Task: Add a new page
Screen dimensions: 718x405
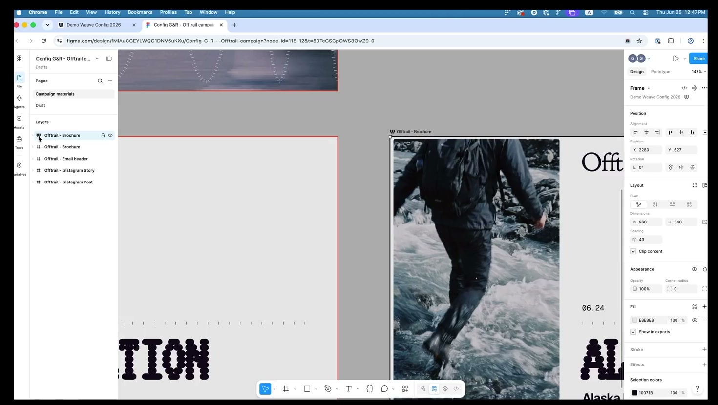Action: pyautogui.click(x=110, y=81)
